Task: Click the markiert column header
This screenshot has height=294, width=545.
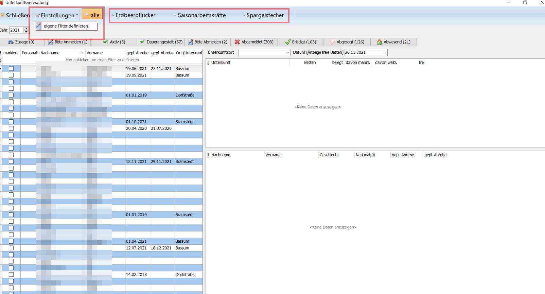Action: [x=11, y=53]
